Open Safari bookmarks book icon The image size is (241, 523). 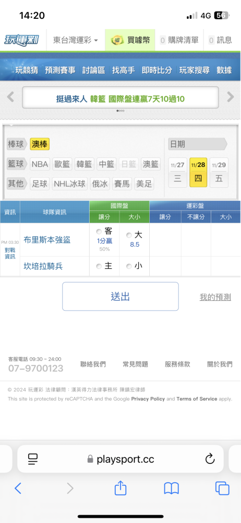(x=172, y=488)
